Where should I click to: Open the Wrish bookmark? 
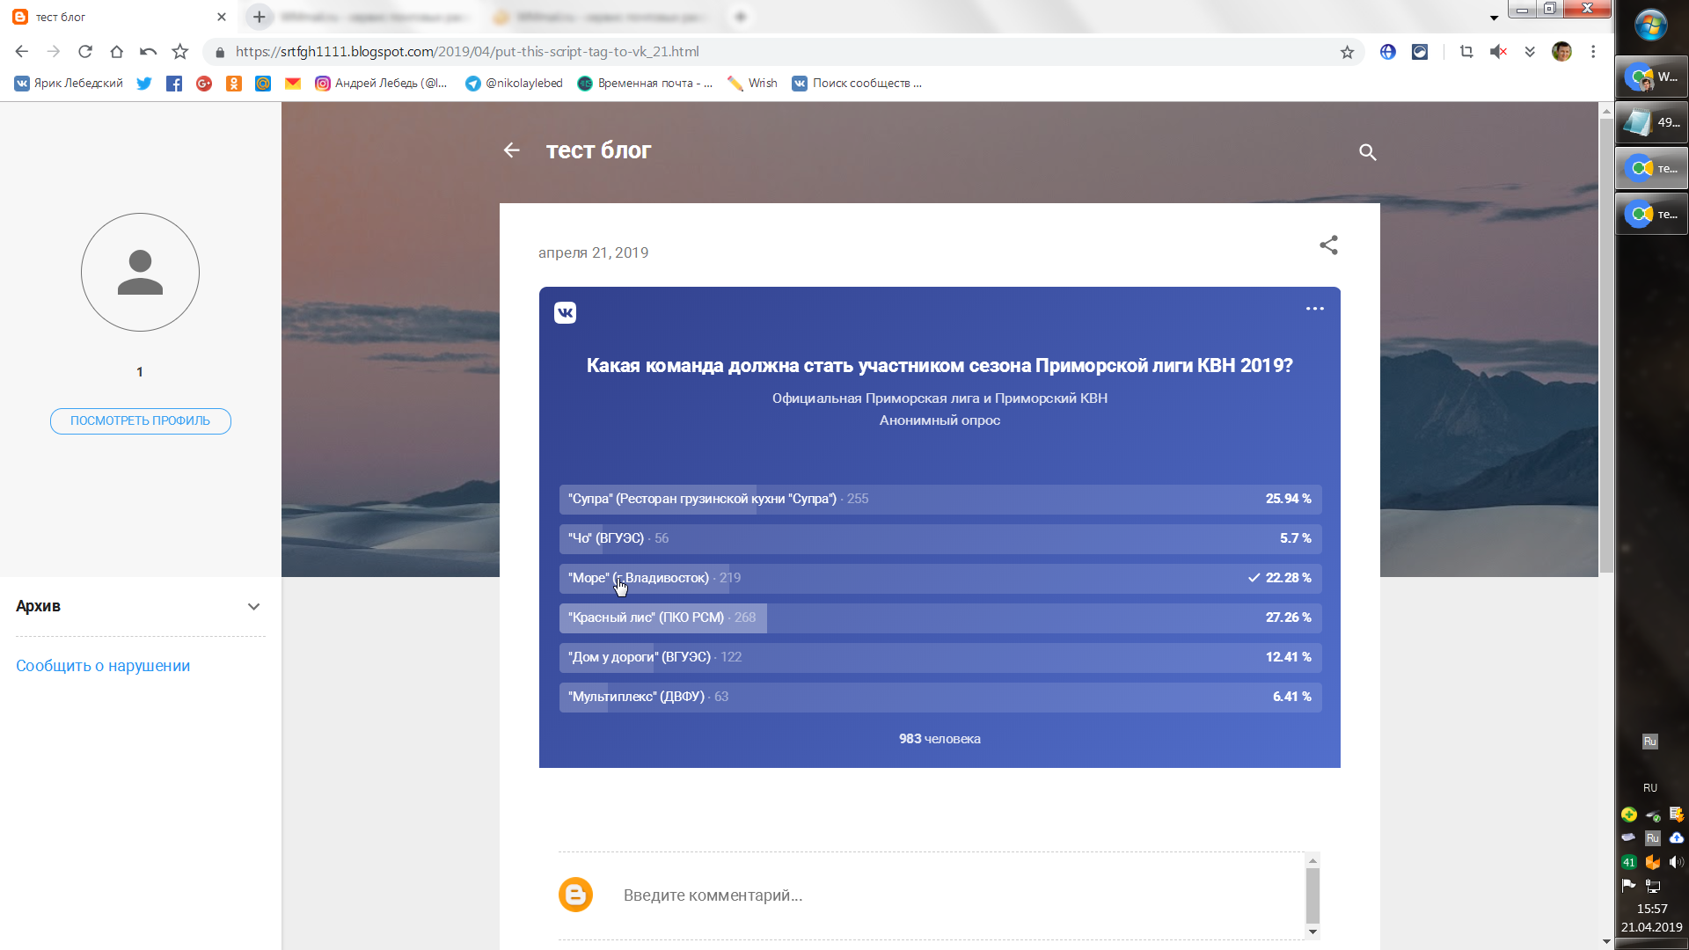tap(752, 84)
